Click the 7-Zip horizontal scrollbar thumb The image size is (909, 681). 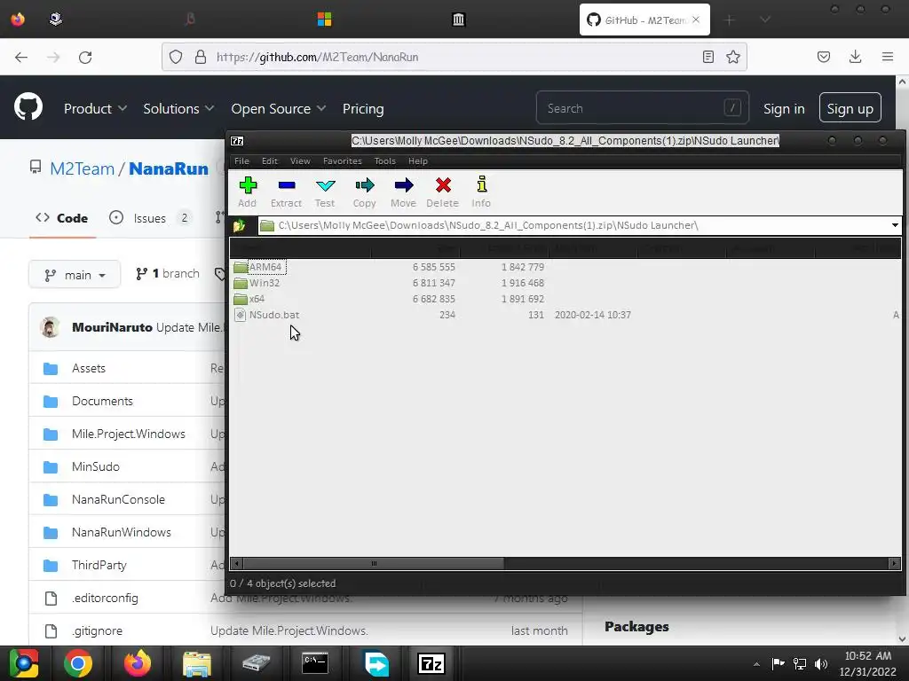point(374,563)
